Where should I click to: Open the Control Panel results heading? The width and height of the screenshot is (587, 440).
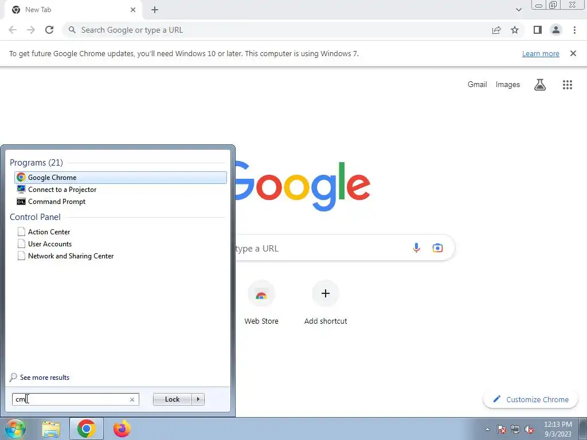35,217
